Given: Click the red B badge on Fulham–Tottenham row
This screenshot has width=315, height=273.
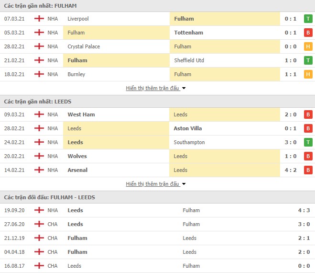Looking at the screenshot, I should click(x=308, y=33).
